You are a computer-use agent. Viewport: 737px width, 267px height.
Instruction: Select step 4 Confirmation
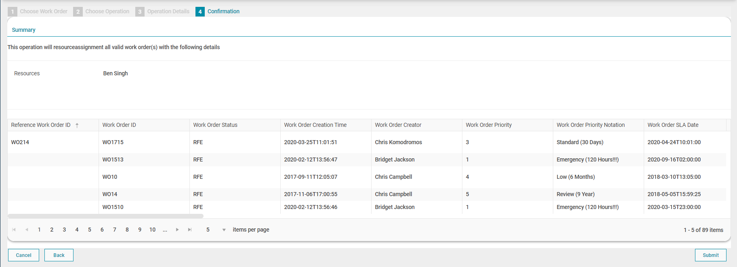coord(218,11)
